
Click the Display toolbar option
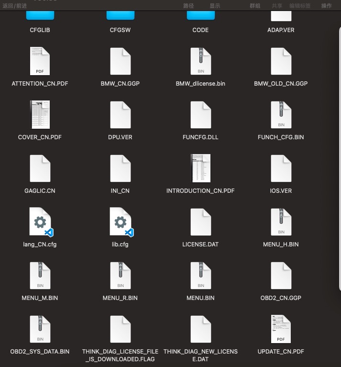[215, 6]
